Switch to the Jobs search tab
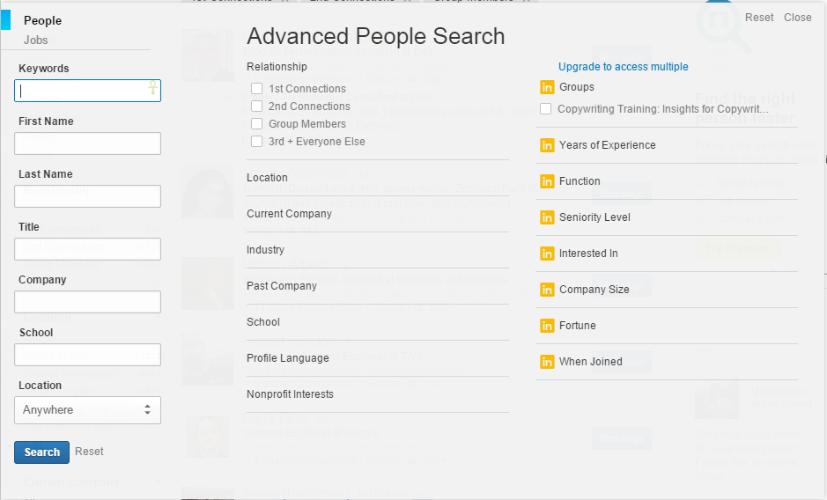Image resolution: width=827 pixels, height=500 pixels. (36, 40)
